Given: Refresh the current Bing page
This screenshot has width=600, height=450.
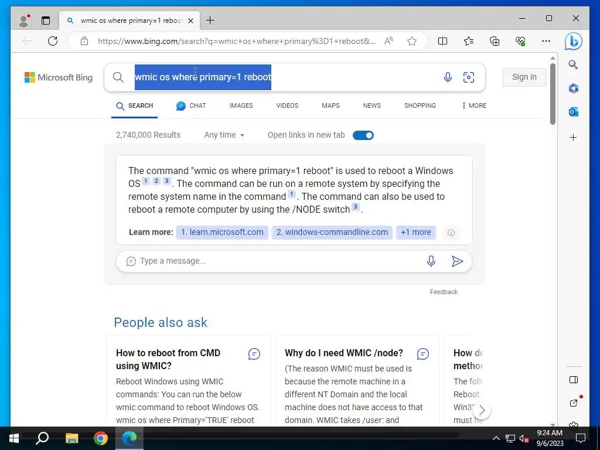Looking at the screenshot, I should tap(53, 41).
